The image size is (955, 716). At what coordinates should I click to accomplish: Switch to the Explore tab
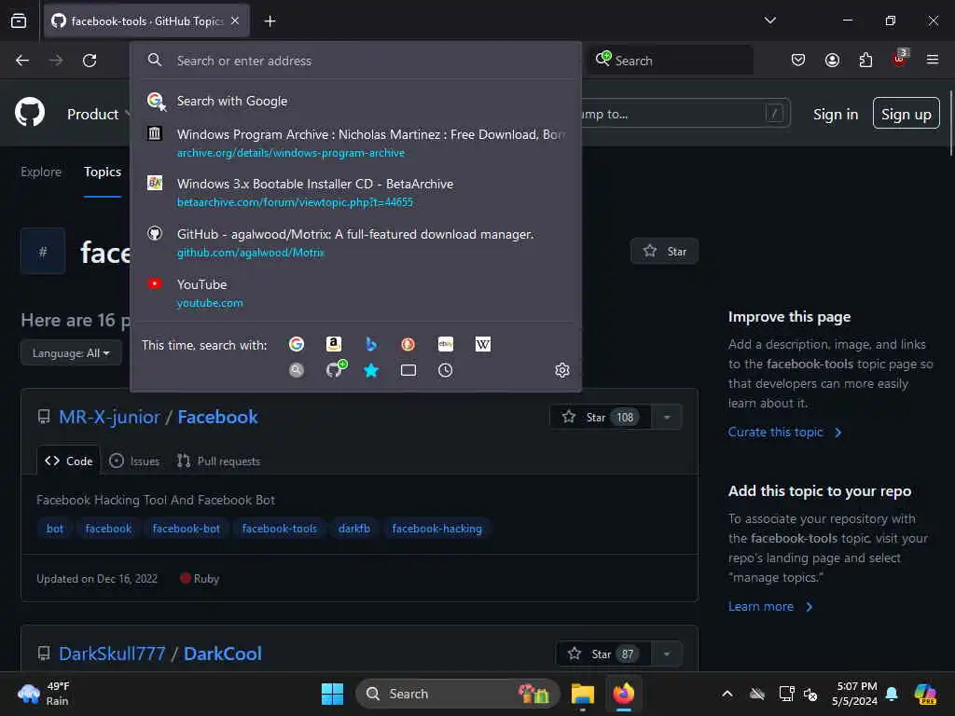pyautogui.click(x=41, y=172)
